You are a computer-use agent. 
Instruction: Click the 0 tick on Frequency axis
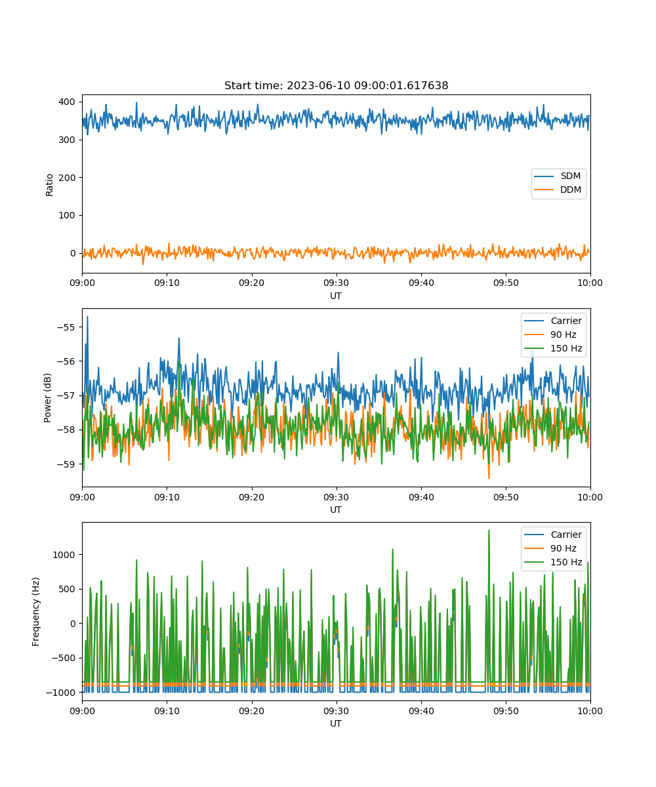coord(74,623)
